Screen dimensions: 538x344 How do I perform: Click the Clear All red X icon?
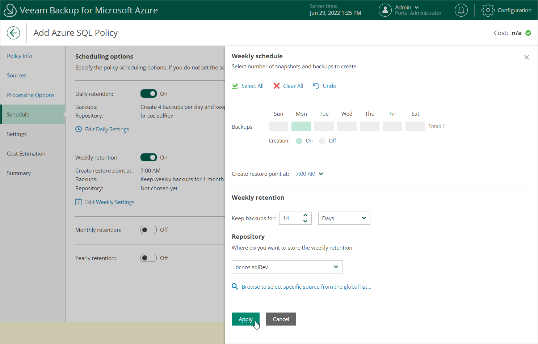pyautogui.click(x=277, y=86)
